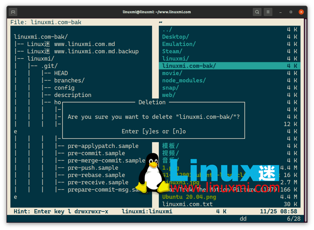This screenshot has height=230, width=314.
Task: Click www.linuxmi.com.md.backup tree entry
Action: pyautogui.click(x=96, y=51)
